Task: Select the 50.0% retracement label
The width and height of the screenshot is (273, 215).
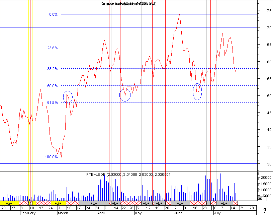Action: [53, 86]
